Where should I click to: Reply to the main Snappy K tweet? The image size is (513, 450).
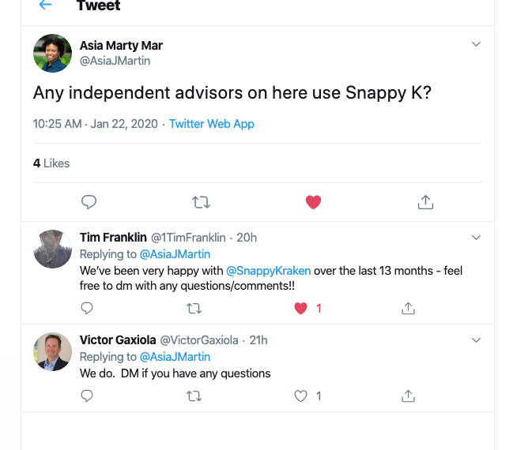(x=89, y=202)
